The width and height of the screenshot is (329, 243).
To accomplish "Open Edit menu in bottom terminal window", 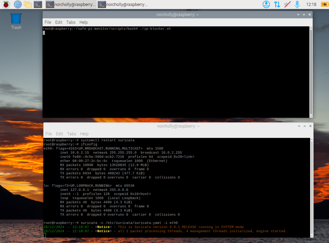I will (59, 134).
